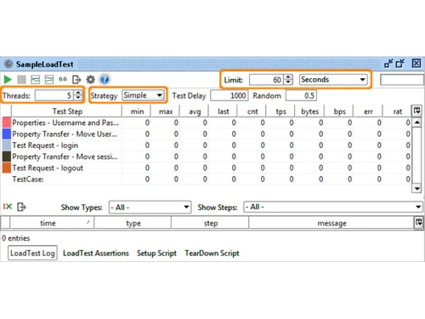
Task: Select the Test Request - logout row
Action: point(207,168)
